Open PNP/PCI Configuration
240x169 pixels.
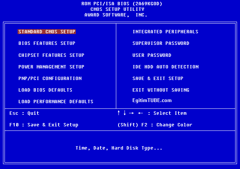click(50, 79)
